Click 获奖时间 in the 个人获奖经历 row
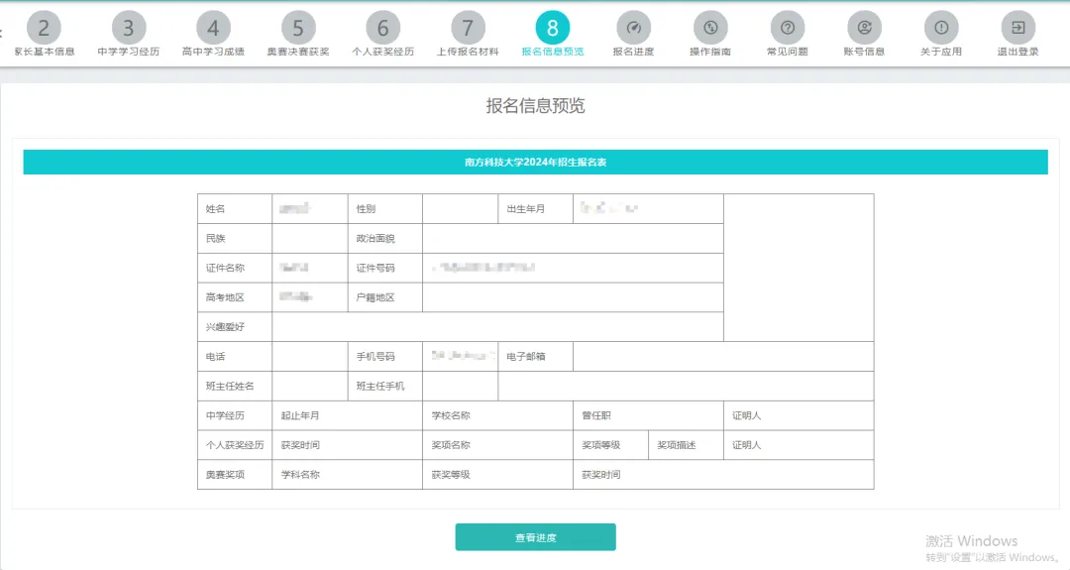Image resolution: width=1070 pixels, height=570 pixels. click(x=348, y=445)
